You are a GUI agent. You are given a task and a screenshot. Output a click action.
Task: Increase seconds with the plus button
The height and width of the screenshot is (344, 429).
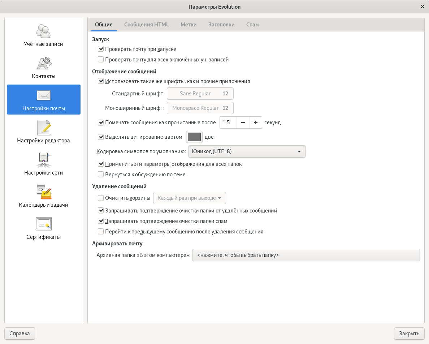coord(256,122)
